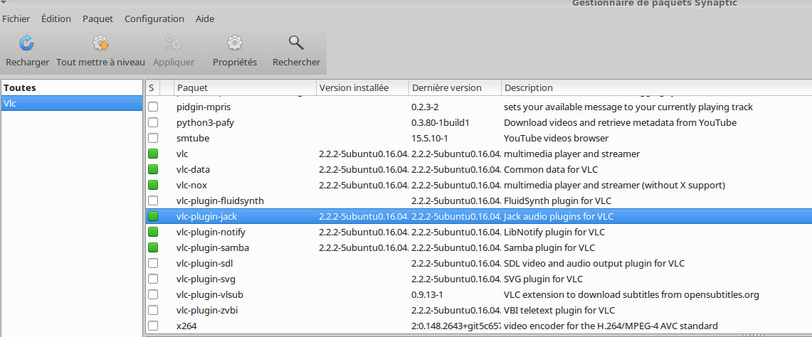Select the vlc-data package name
The image size is (812, 337).
(x=193, y=169)
